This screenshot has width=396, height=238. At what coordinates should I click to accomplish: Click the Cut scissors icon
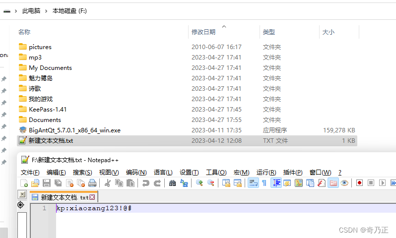107,183
